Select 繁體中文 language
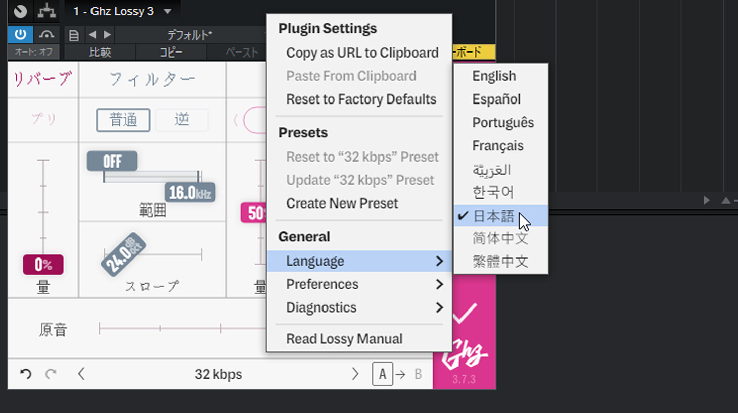 [501, 262]
